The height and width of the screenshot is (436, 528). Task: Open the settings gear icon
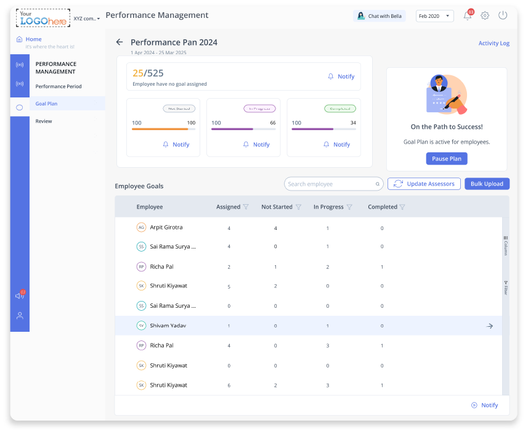point(485,16)
